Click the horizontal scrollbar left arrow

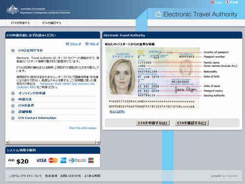[x=7, y=143]
